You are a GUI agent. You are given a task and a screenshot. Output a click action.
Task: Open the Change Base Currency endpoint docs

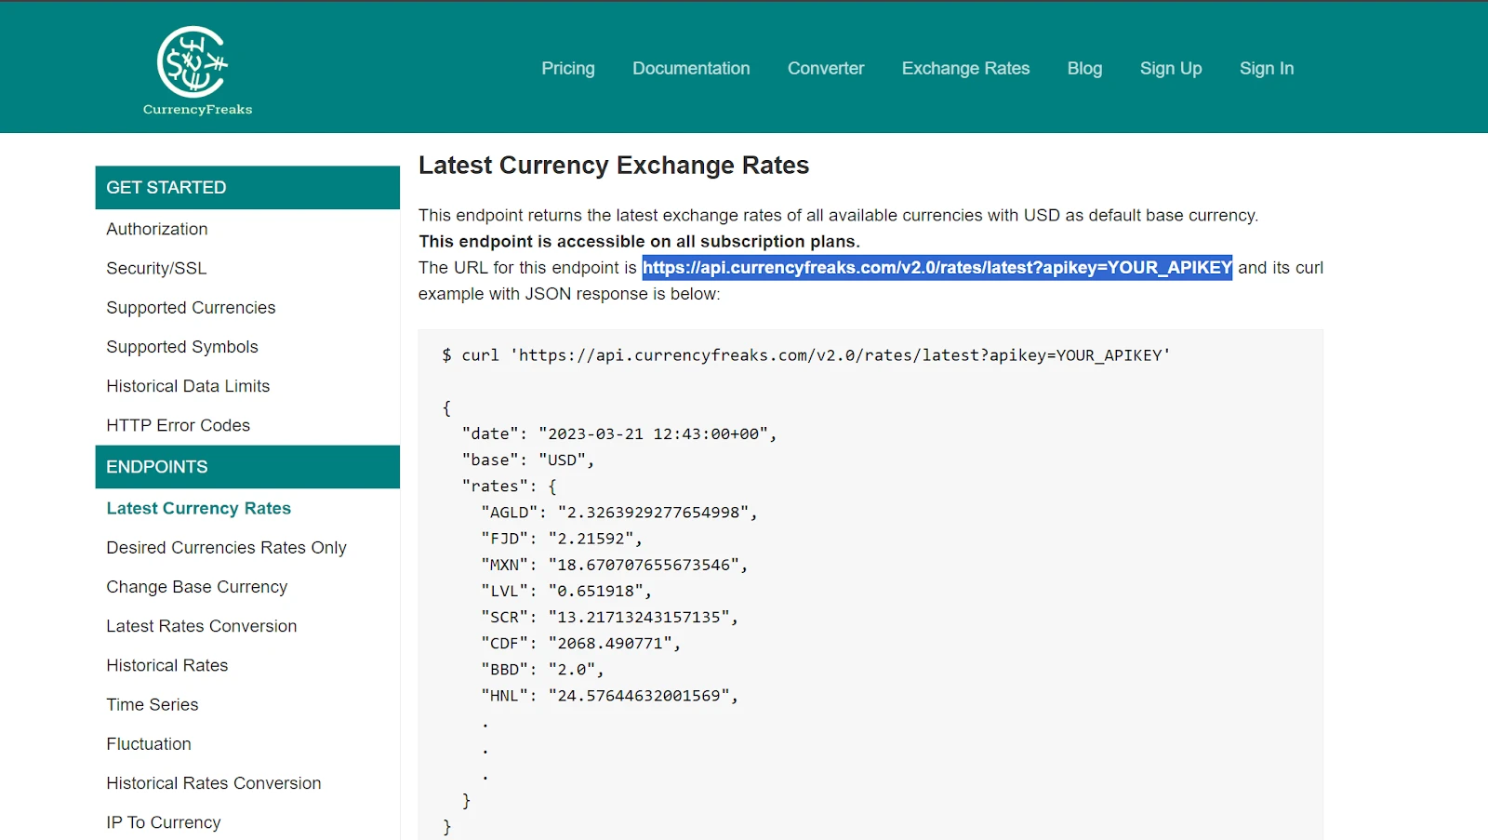pos(197,586)
